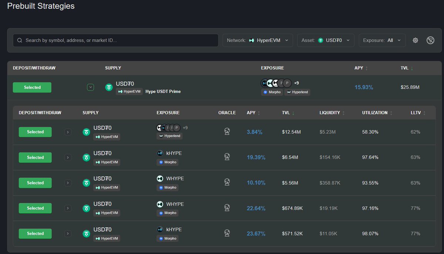Expand the kHYPE 19.39% APY row

pyautogui.click(x=68, y=157)
